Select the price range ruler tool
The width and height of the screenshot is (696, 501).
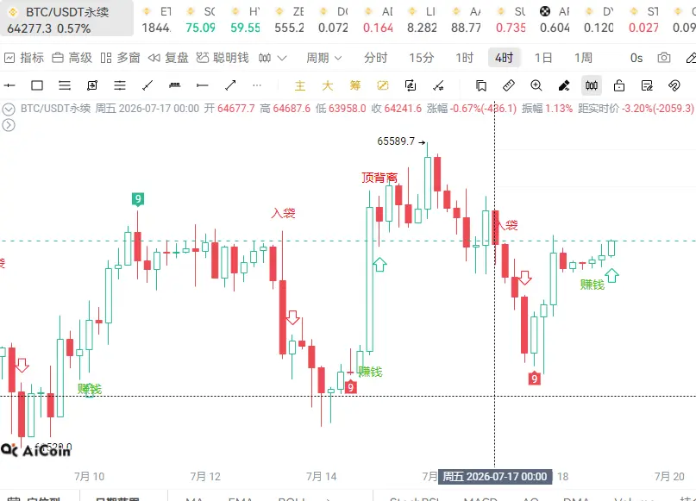point(175,85)
